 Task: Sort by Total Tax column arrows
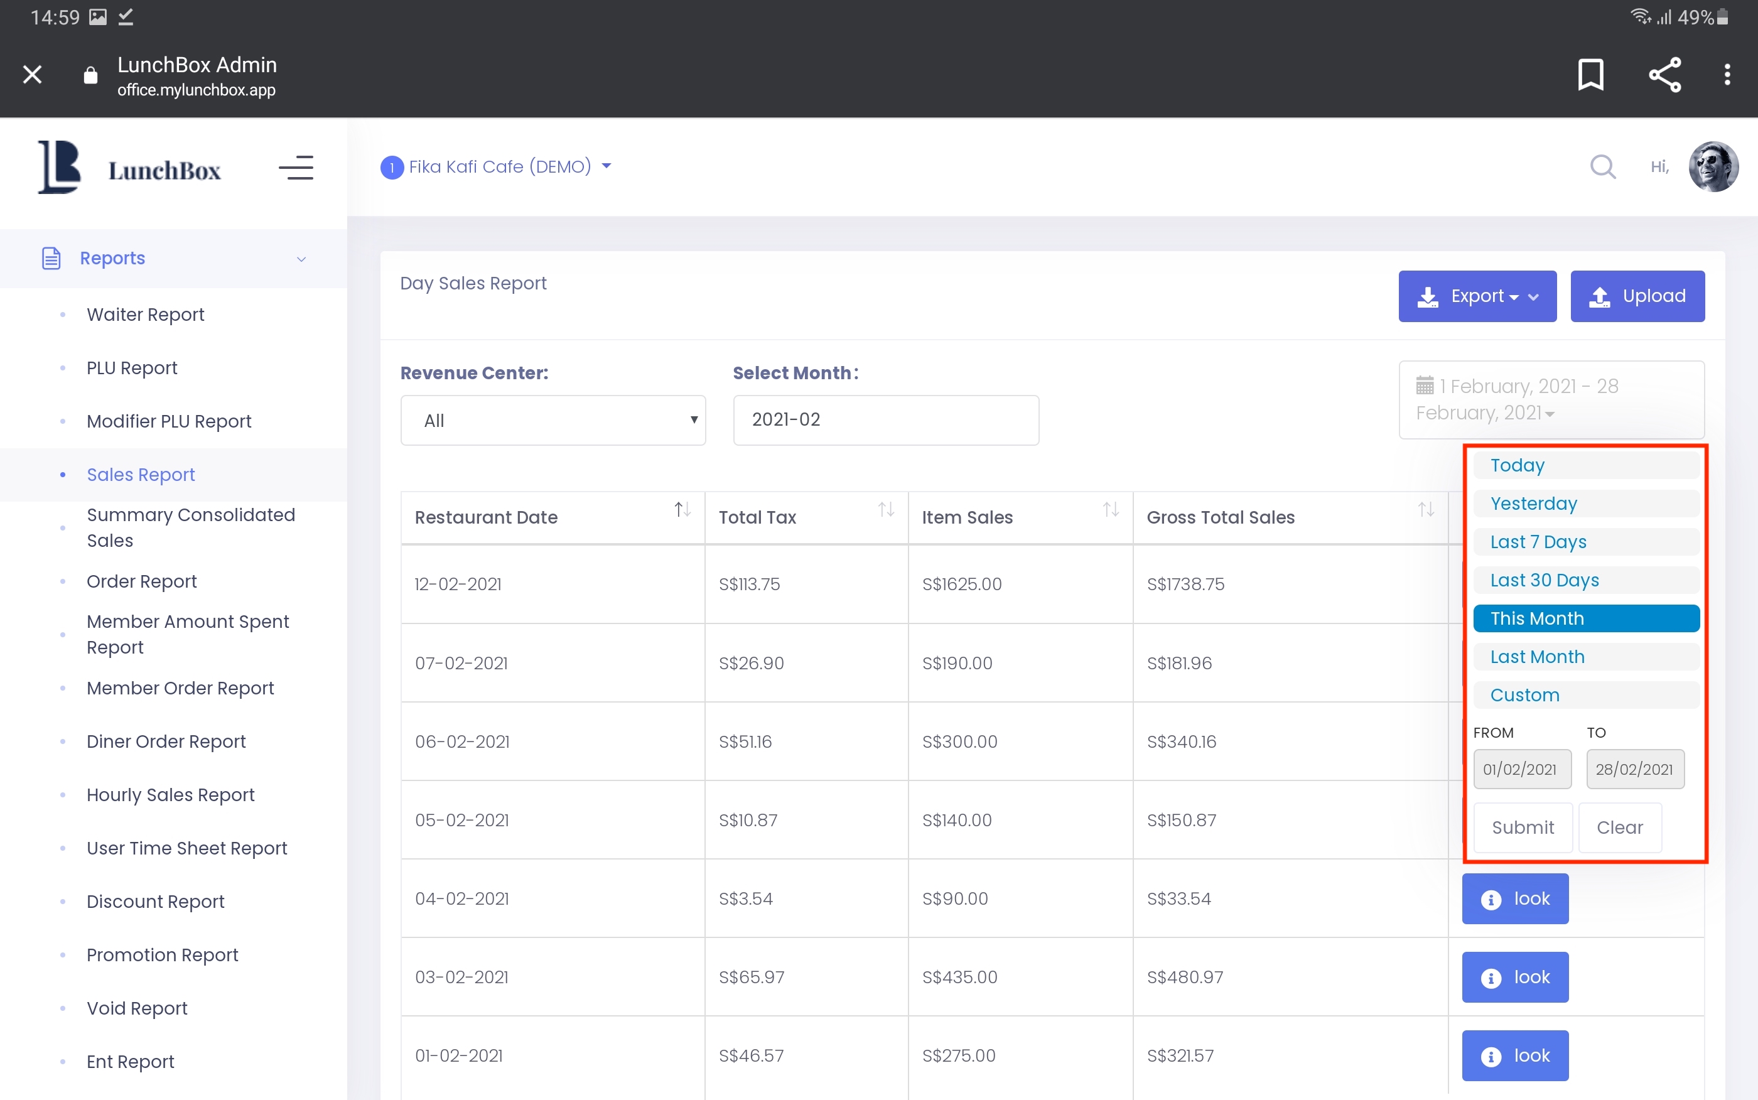tap(886, 509)
